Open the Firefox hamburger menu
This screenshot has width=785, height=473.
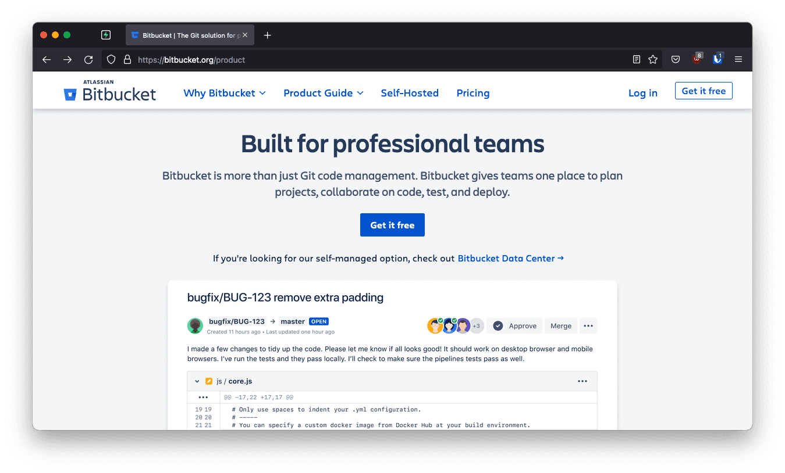[738, 59]
